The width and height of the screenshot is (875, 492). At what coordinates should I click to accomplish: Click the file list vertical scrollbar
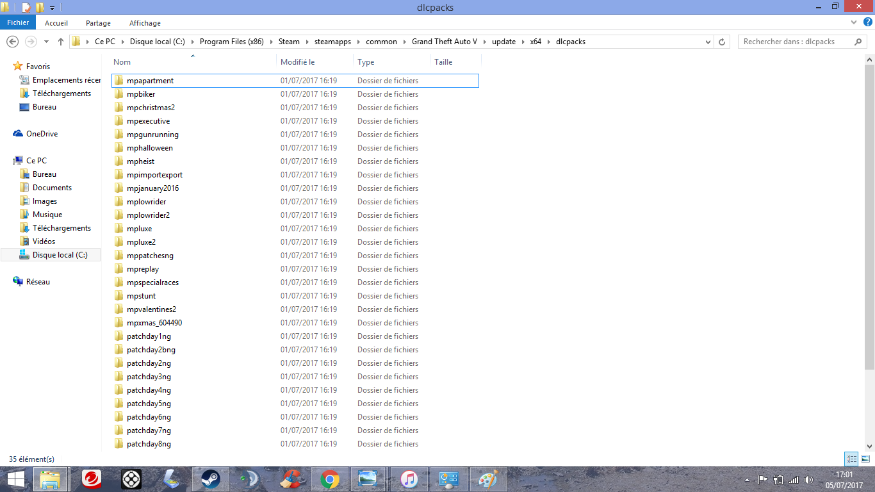(x=870, y=217)
